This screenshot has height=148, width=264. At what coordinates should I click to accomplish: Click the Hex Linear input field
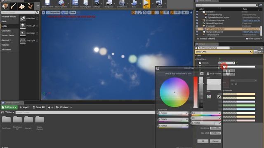point(215,128)
